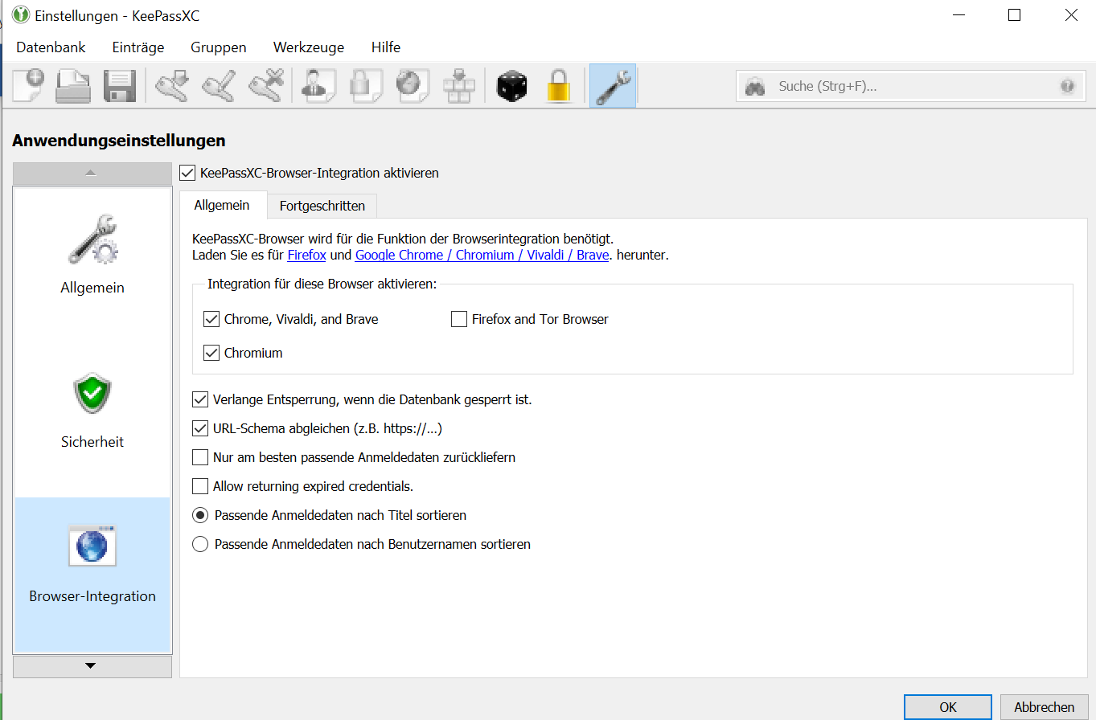Viewport: 1096px width, 720px height.
Task: Open the Gruppen menu
Action: [x=219, y=47]
